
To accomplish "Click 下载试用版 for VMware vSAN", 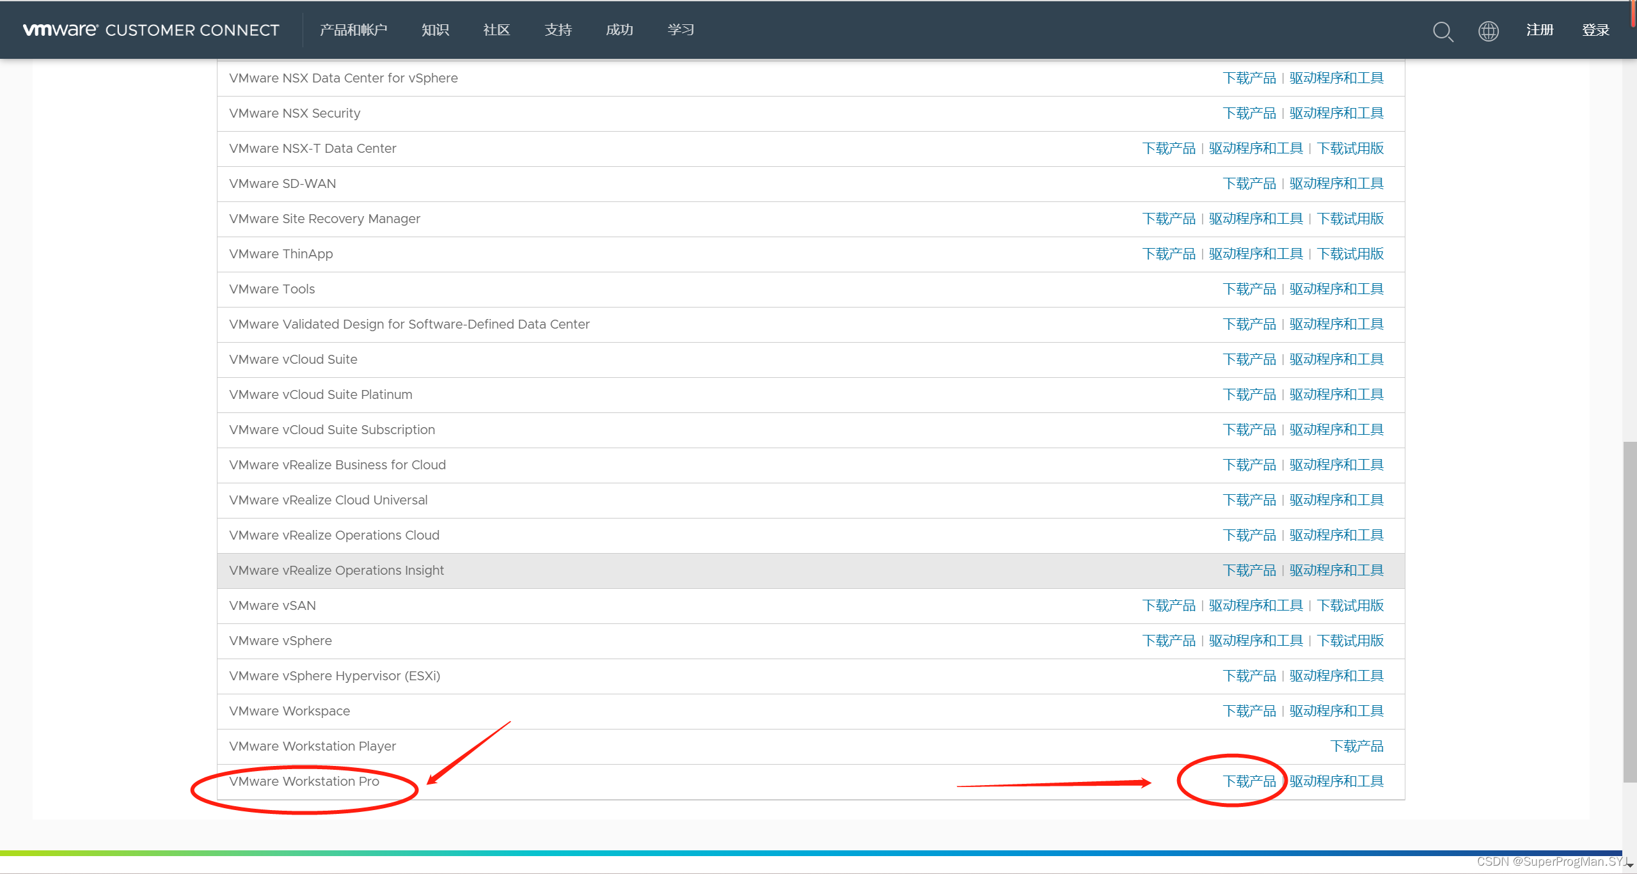I will click(1350, 605).
